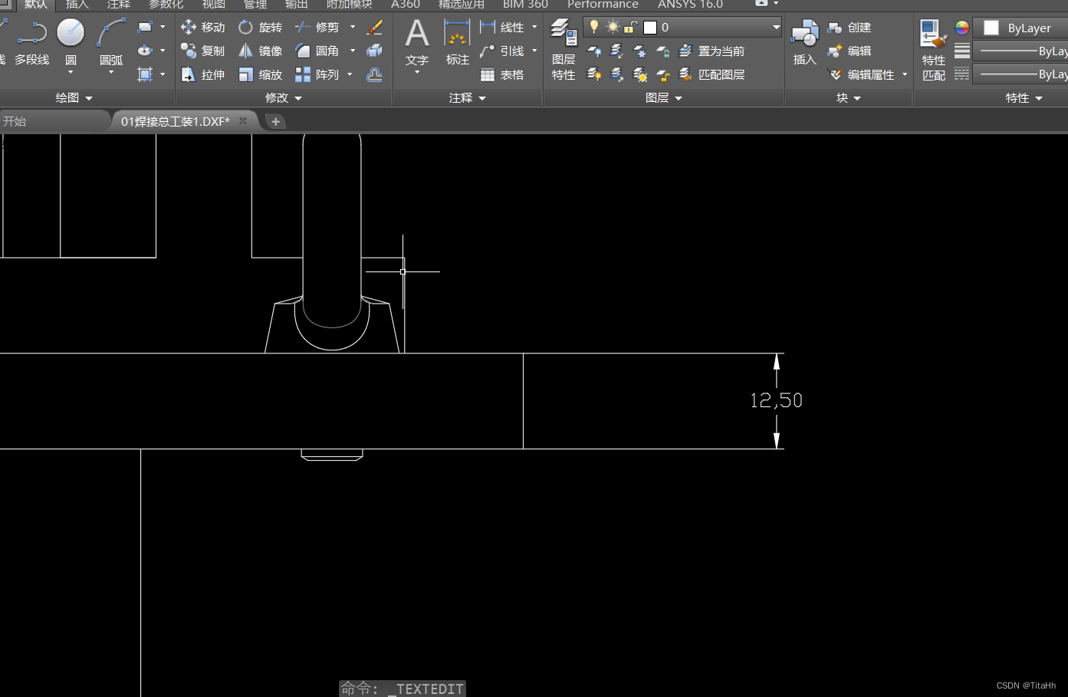Switch to the 开始 start tab

point(15,121)
